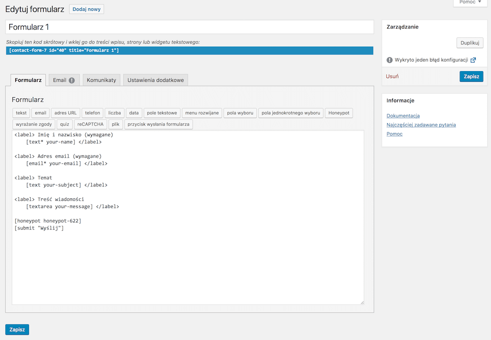The height and width of the screenshot is (340, 491).
Task: Open Najczęściej zadawane pytania link
Action: coord(421,125)
